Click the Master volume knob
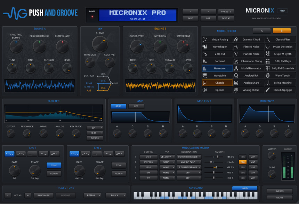Viewport: 299px width, 204px height. point(272,156)
